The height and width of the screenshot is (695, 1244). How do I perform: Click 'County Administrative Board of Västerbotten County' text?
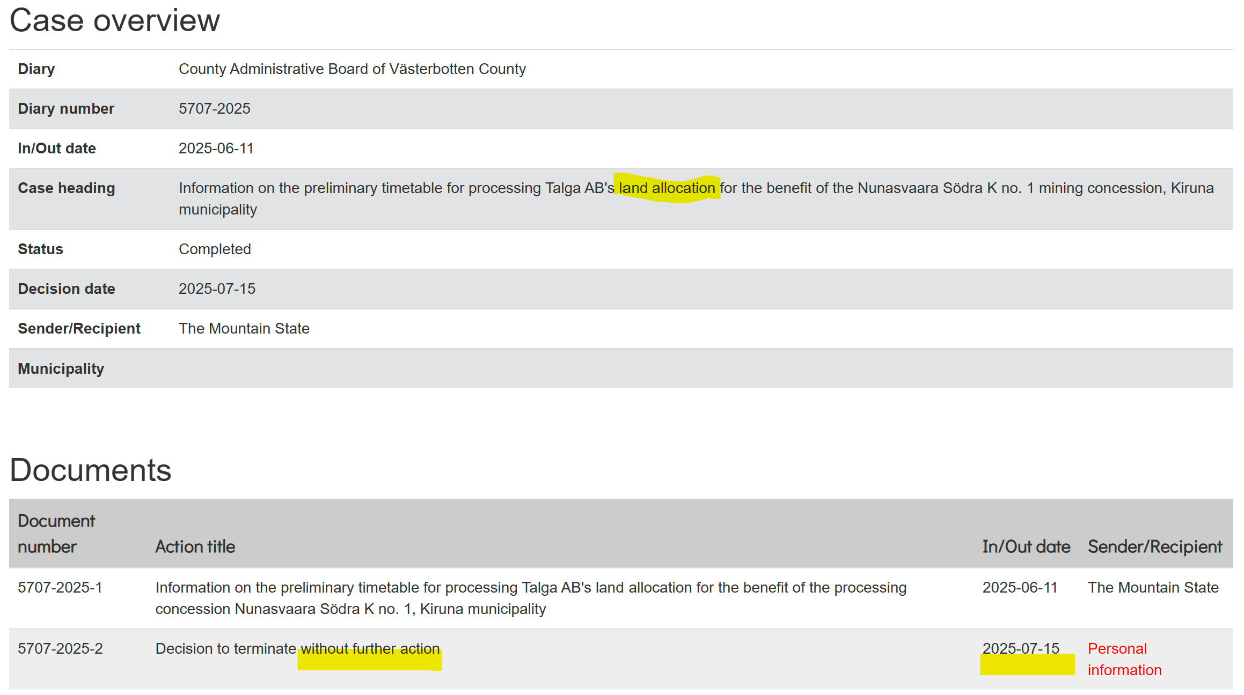352,69
